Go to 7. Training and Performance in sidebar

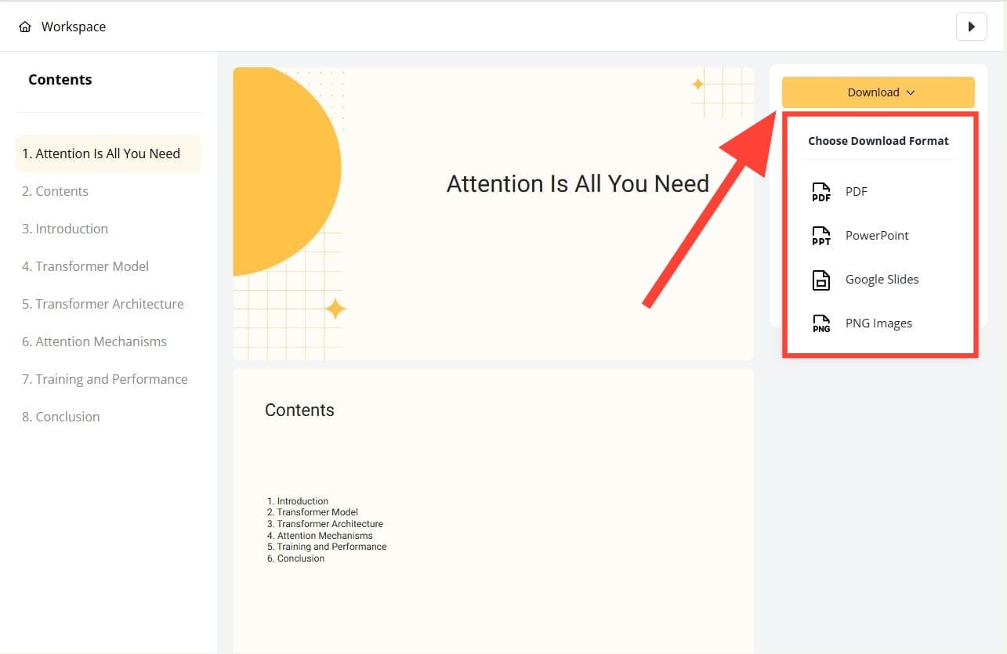coord(105,379)
